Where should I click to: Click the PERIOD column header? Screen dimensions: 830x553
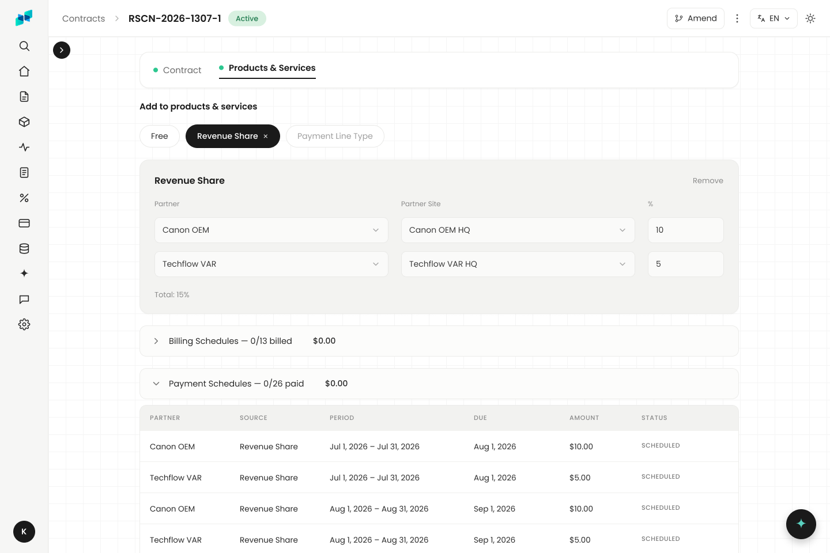pos(342,418)
